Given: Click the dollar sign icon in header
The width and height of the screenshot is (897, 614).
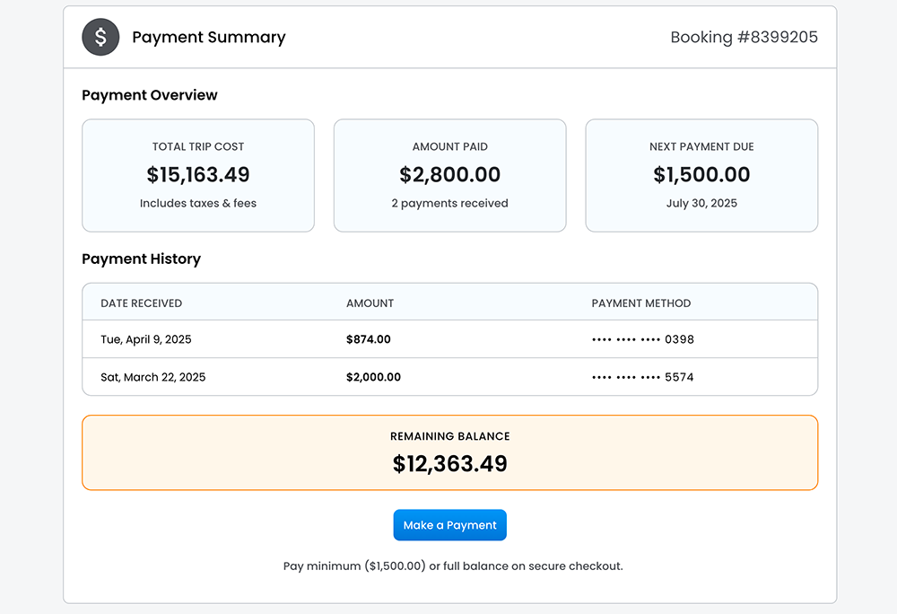Looking at the screenshot, I should click(100, 38).
